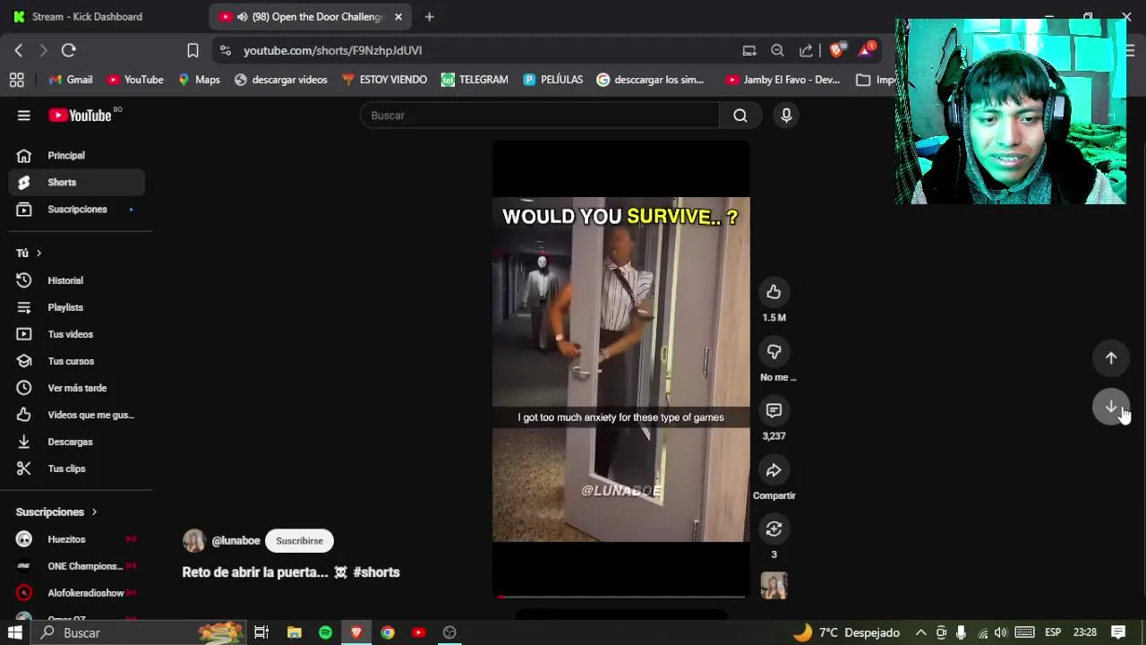Click the Short video progress bar
This screenshot has width=1146, height=645.
pos(621,596)
